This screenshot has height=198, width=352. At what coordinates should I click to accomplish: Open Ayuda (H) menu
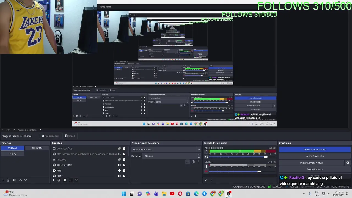[105, 7]
